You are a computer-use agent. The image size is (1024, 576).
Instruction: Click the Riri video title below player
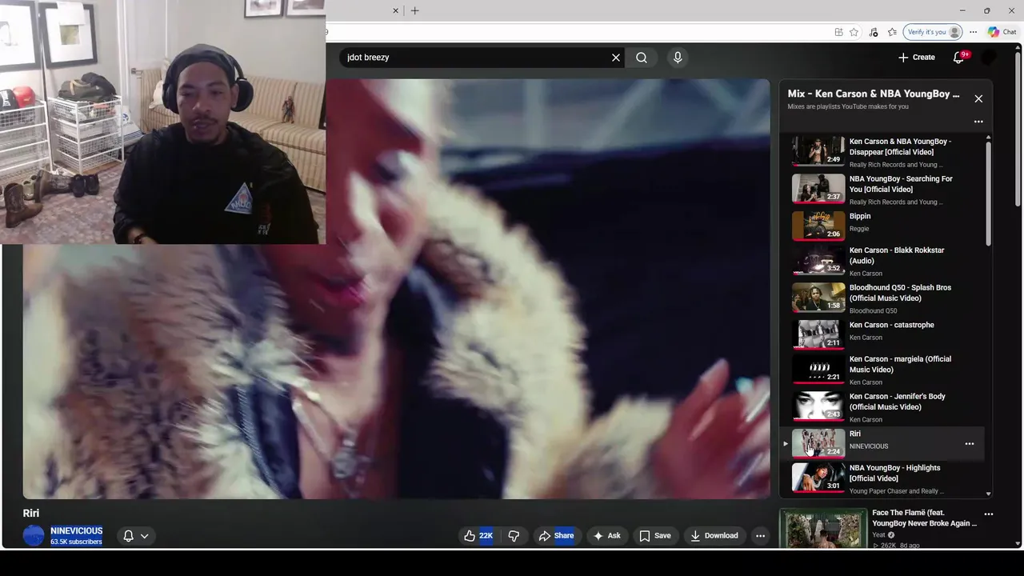point(31,513)
